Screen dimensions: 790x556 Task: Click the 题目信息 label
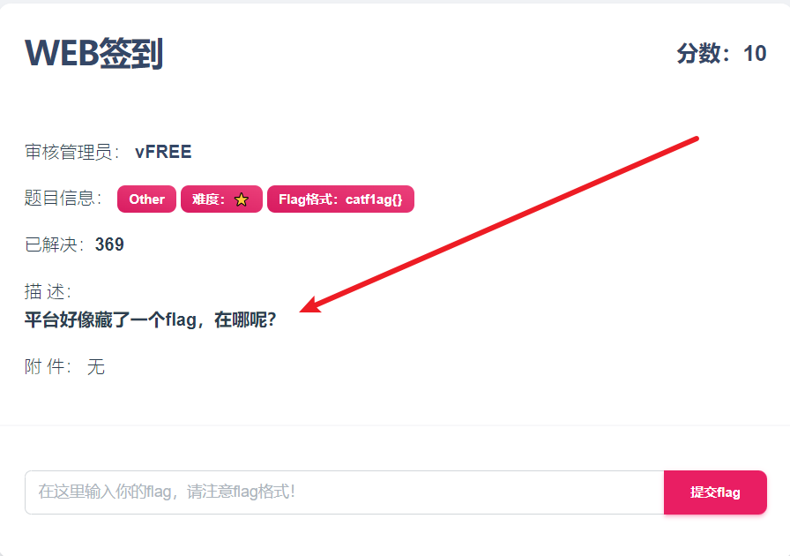tap(63, 199)
